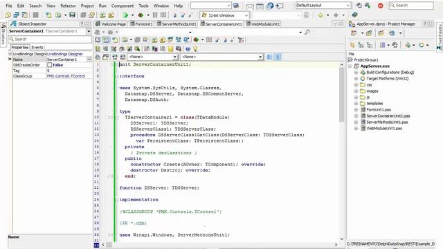Switch to the ServerMethodsUnit1 tab

[x=177, y=24]
